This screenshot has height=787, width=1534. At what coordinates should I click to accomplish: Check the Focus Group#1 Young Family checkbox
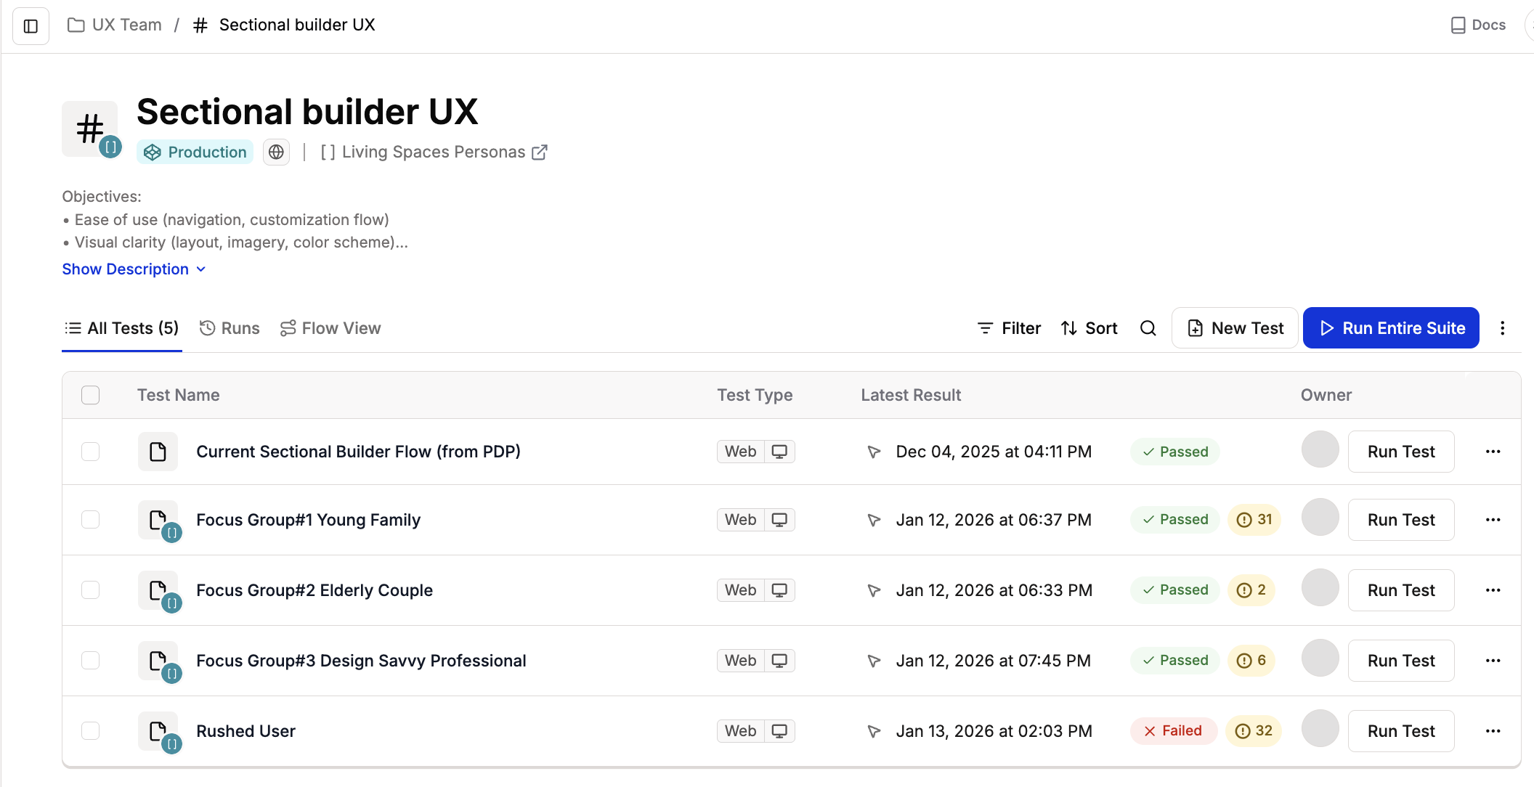pyautogui.click(x=90, y=520)
